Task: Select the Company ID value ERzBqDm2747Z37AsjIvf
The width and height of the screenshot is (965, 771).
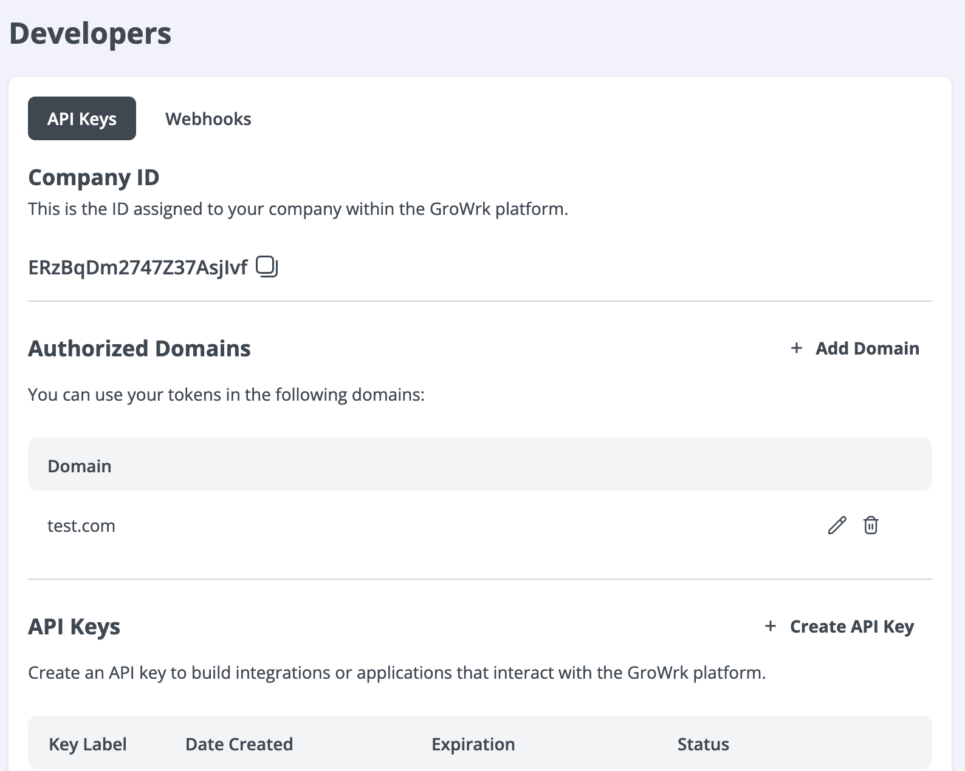Action: point(138,267)
